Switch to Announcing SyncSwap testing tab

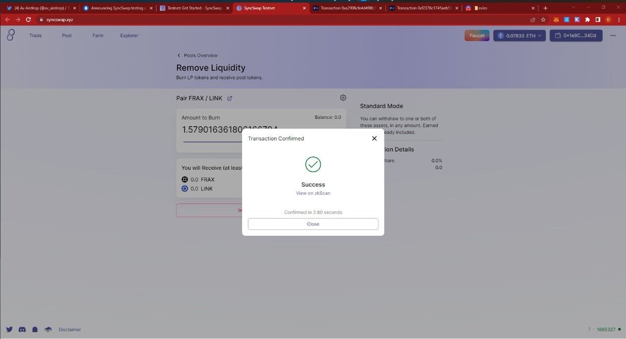click(x=118, y=8)
